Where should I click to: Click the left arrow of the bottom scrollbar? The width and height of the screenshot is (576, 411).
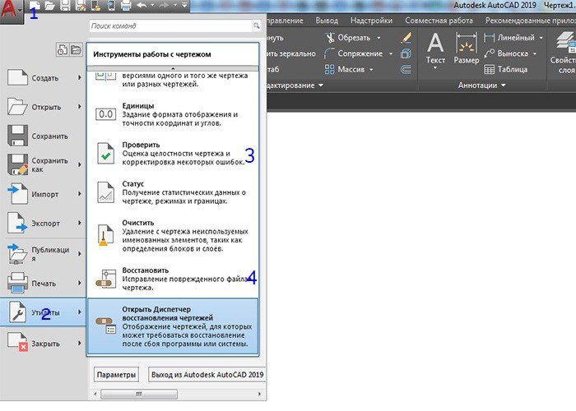(x=95, y=394)
